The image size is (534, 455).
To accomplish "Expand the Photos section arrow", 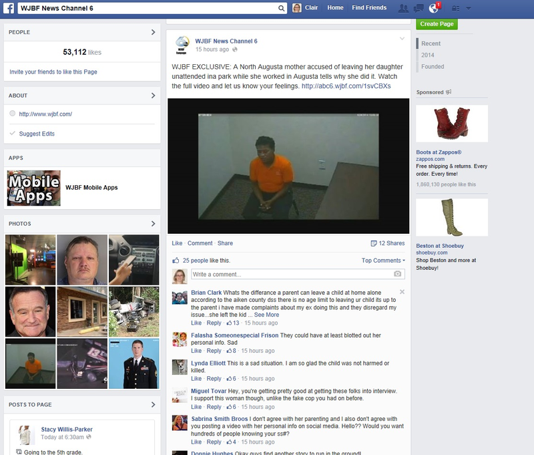I will pyautogui.click(x=154, y=224).
